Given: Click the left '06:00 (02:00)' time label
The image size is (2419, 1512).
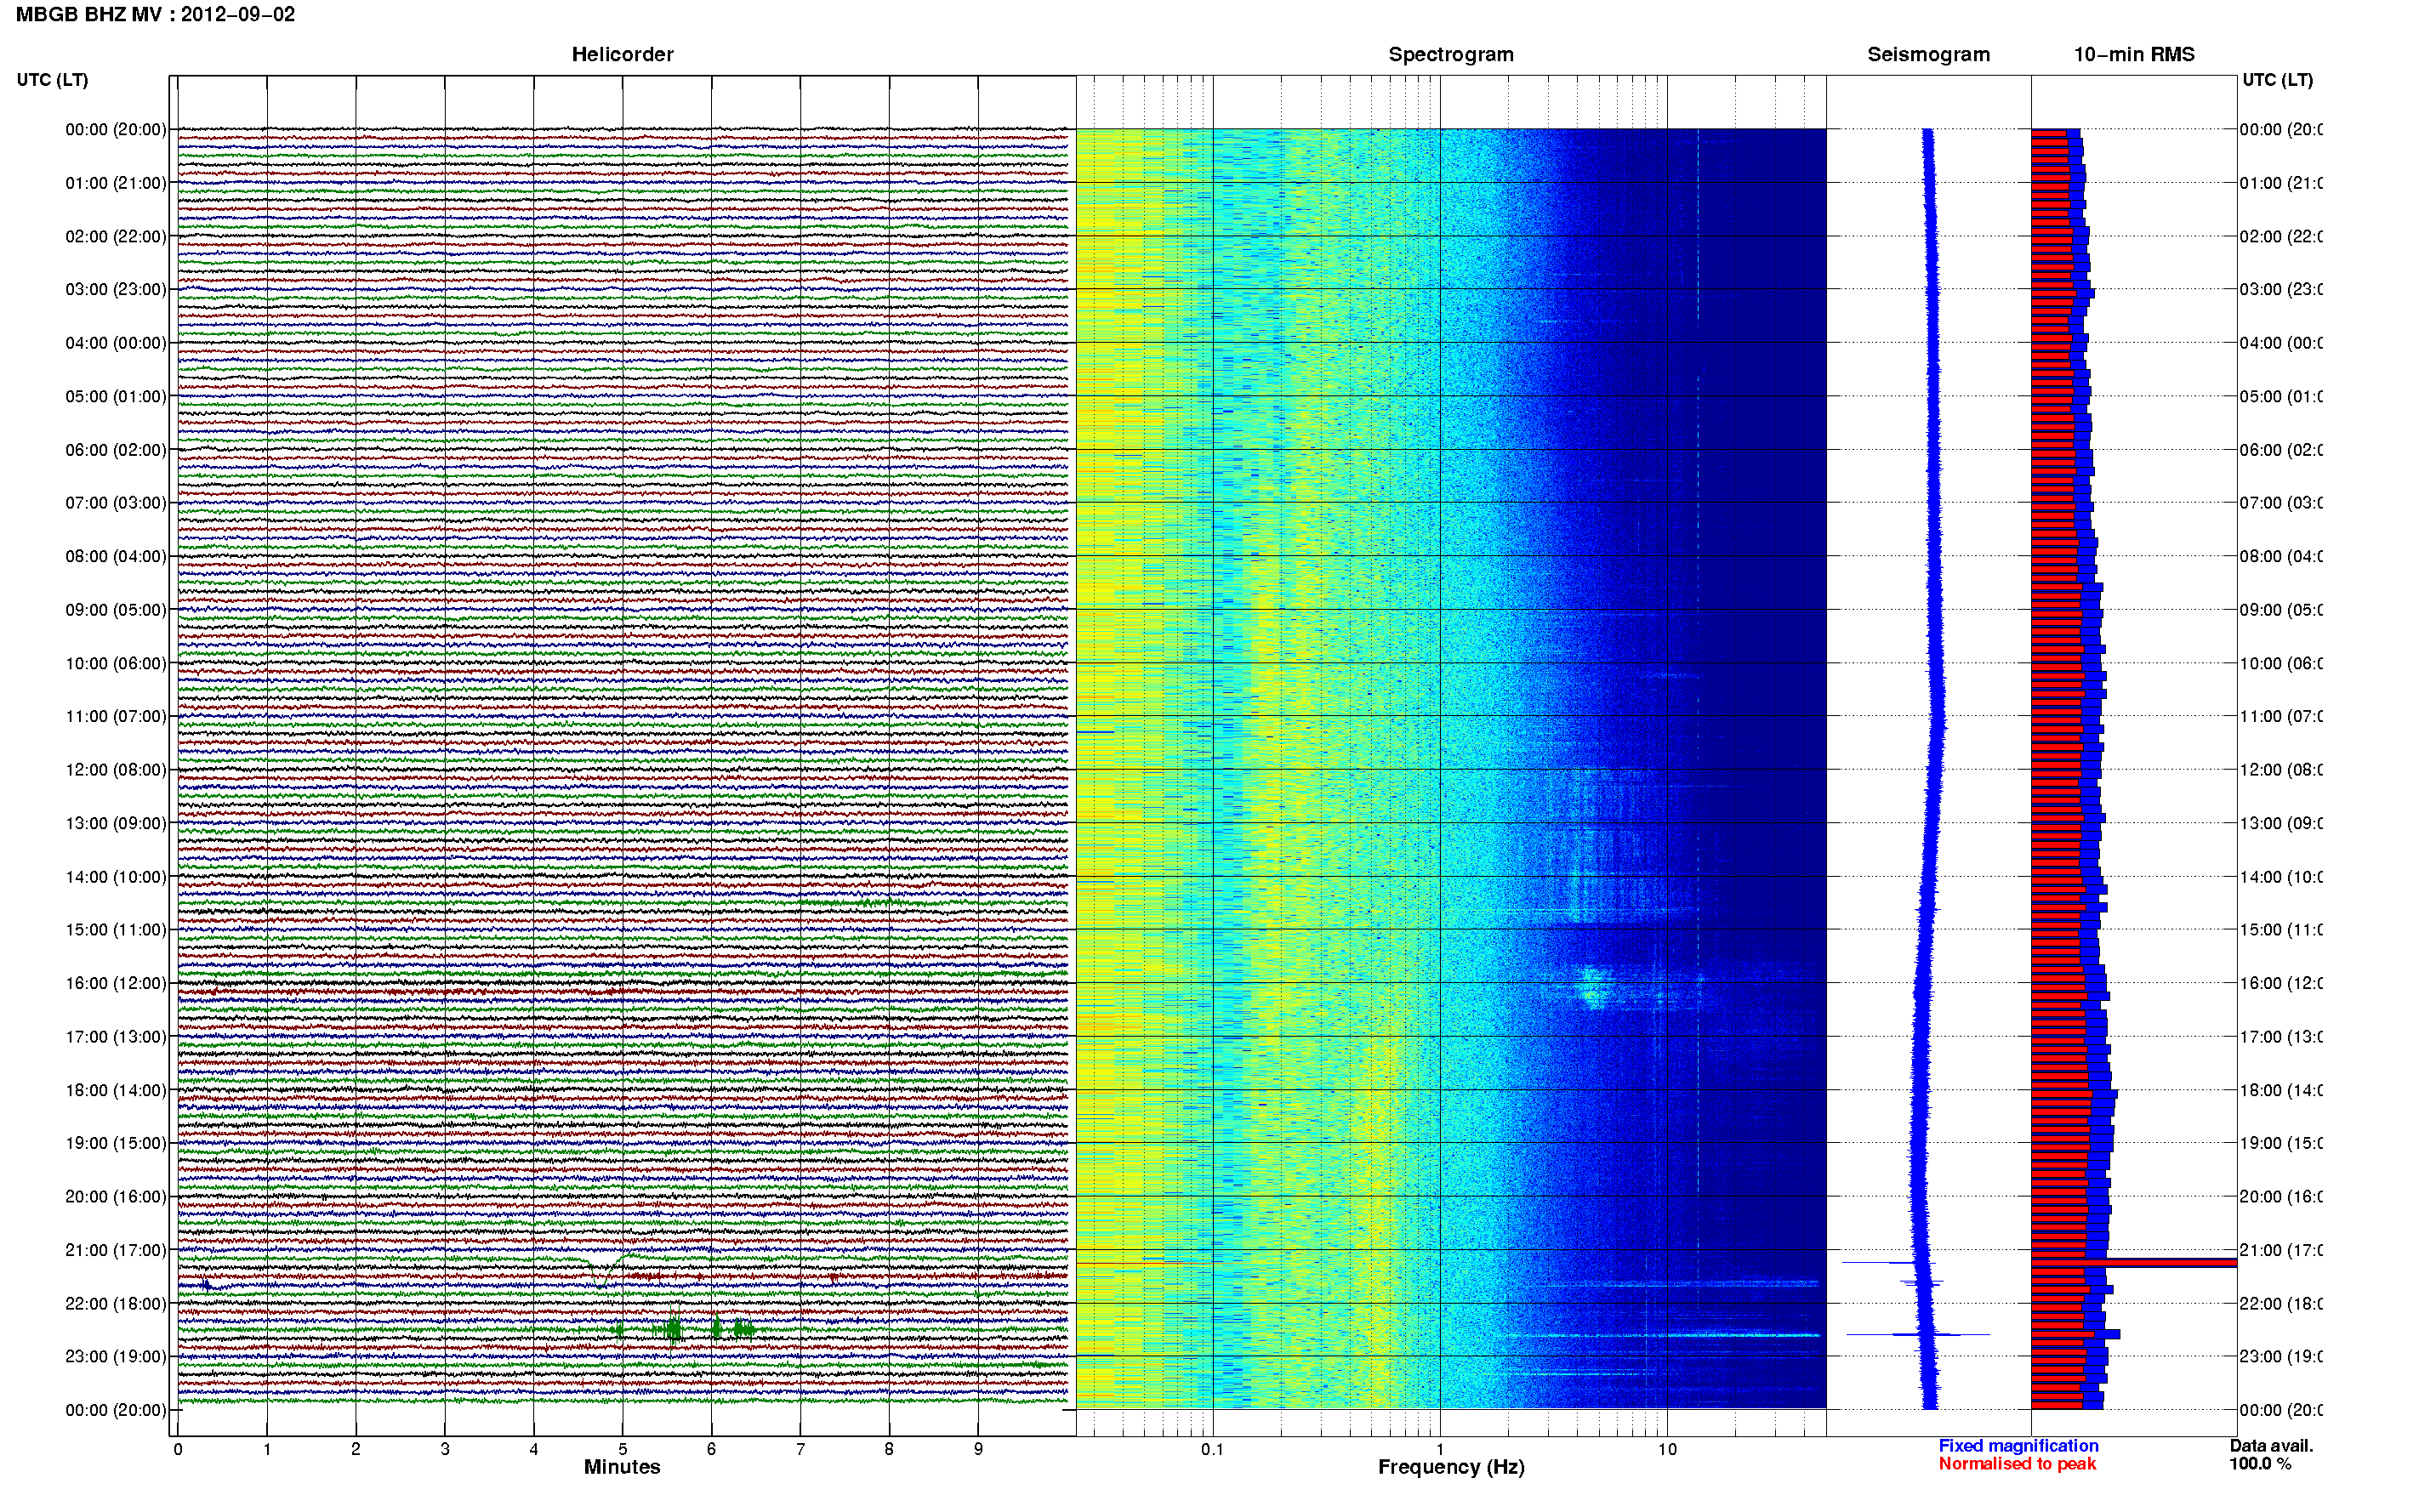Looking at the screenshot, I should pyautogui.click(x=116, y=450).
